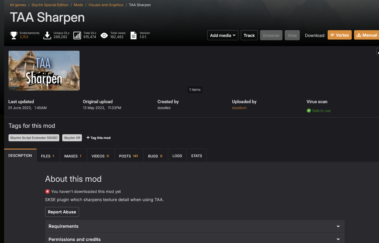Click the TAA Sharpen page title
The width and height of the screenshot is (379, 243).
click(47, 18)
